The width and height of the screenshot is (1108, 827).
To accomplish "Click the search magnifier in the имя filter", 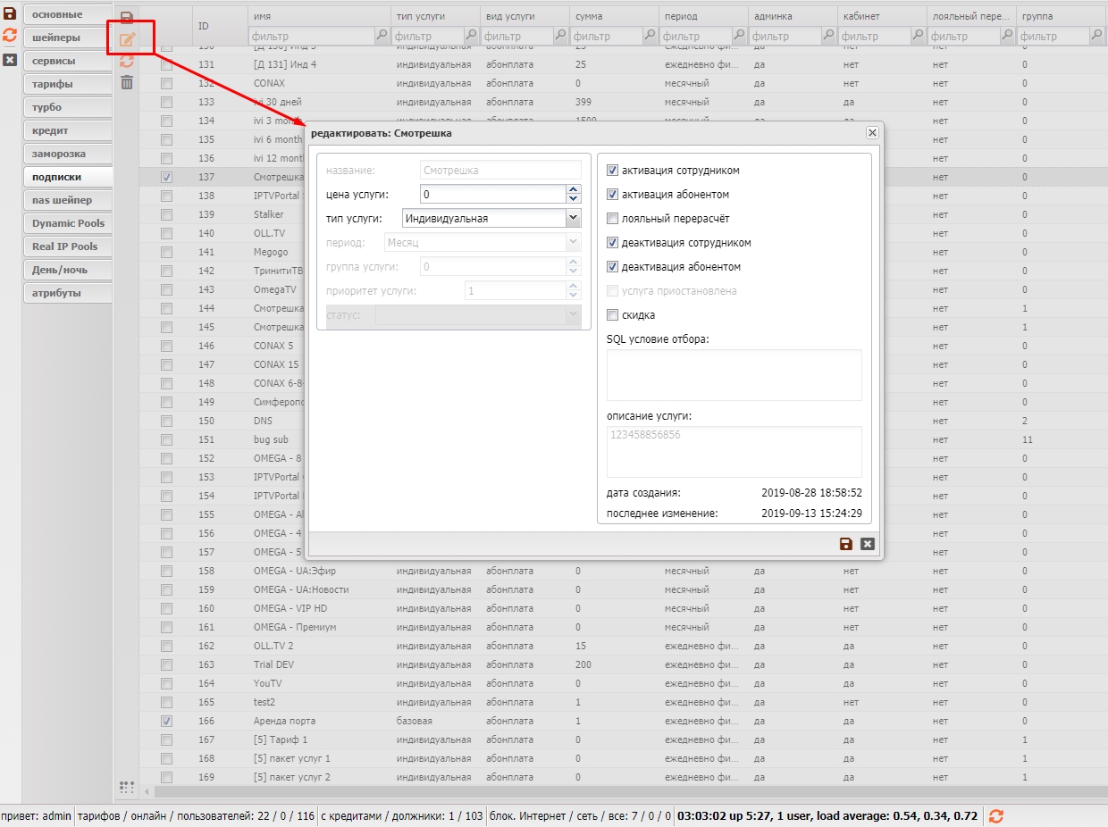I will click(382, 36).
